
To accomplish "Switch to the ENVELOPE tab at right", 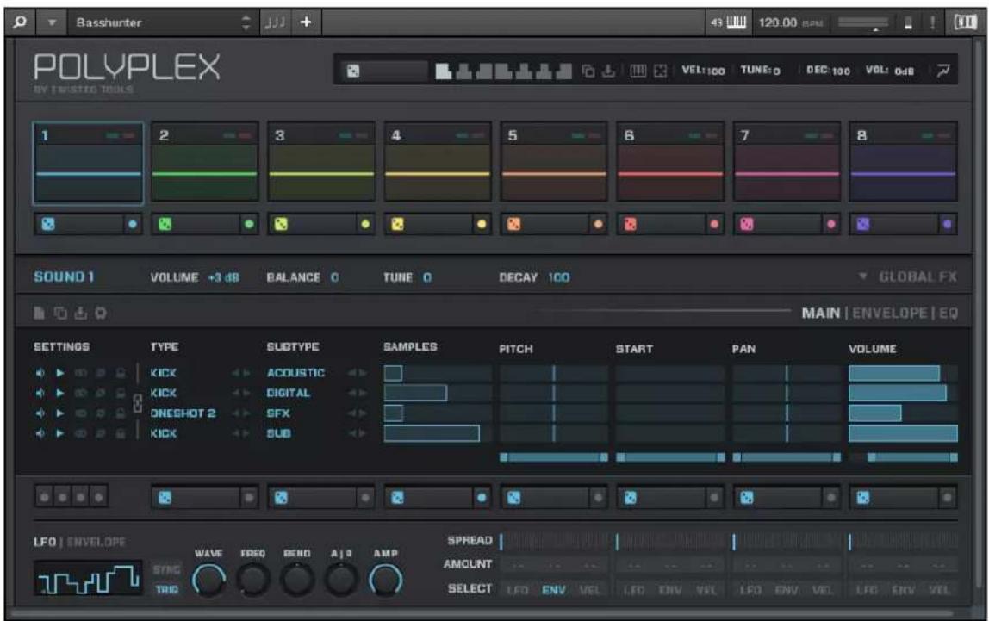I will [889, 314].
